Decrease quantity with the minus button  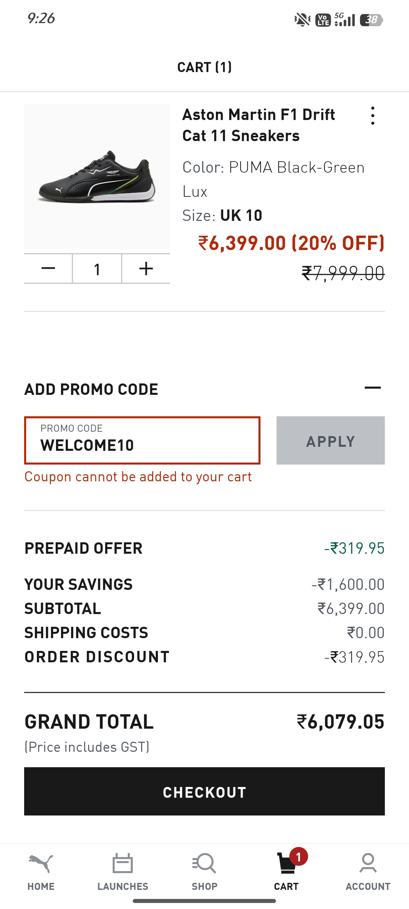[48, 268]
